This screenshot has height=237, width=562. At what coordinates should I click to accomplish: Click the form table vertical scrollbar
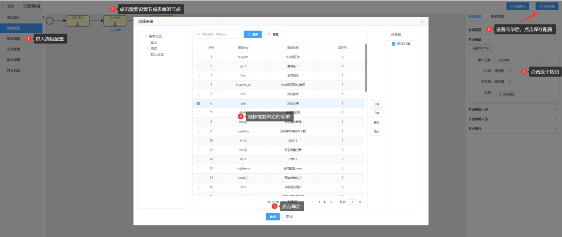365,67
